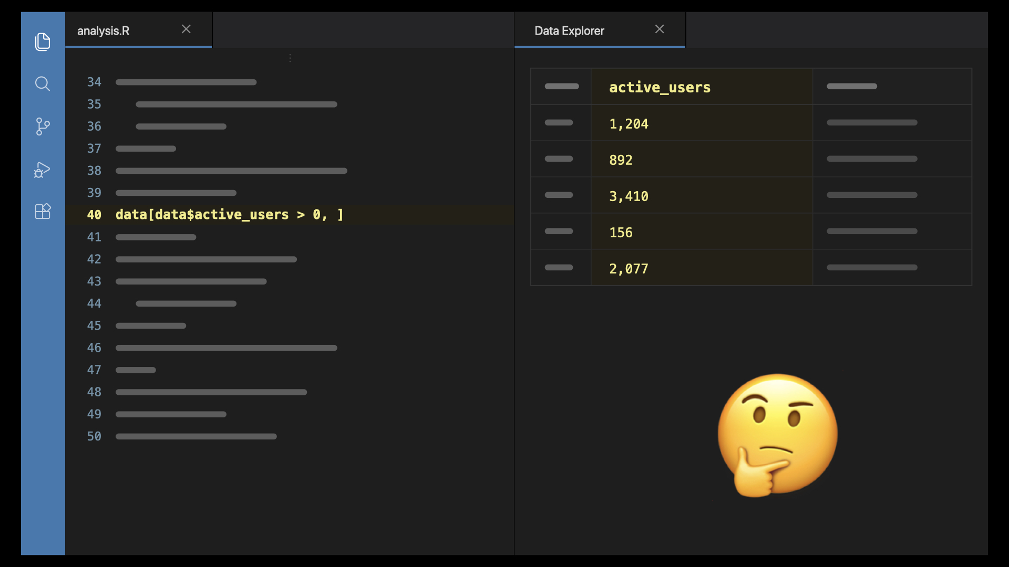Open the Search icon in sidebar
Screen dimensions: 1009x567
(43, 83)
